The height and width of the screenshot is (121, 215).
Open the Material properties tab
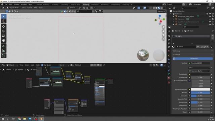tap(169, 78)
